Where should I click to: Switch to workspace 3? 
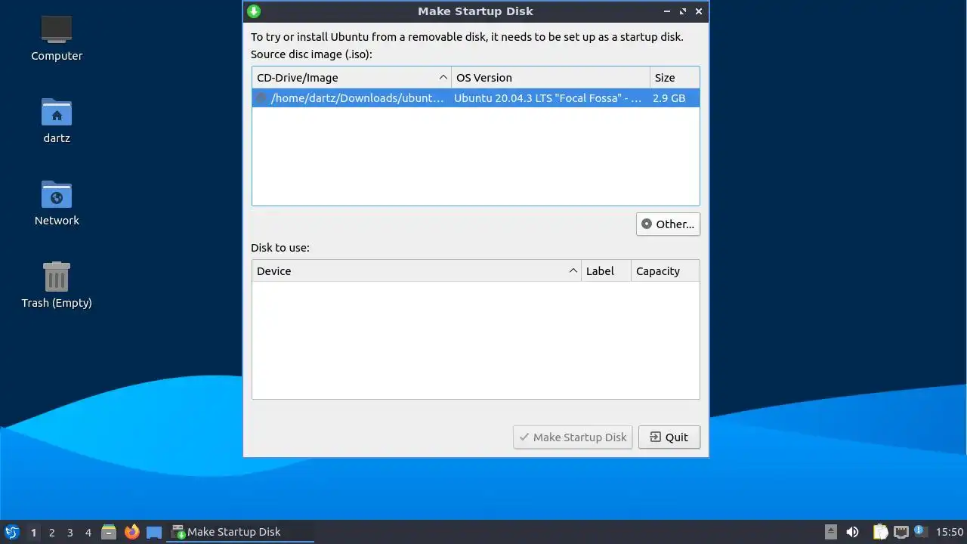click(x=70, y=532)
